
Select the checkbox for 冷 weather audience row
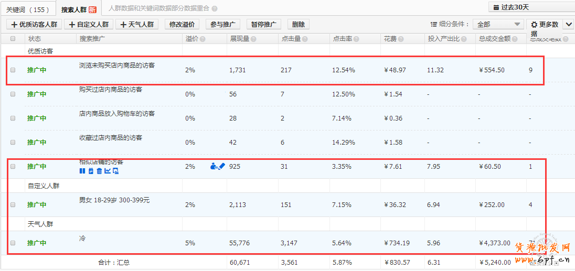click(13, 243)
